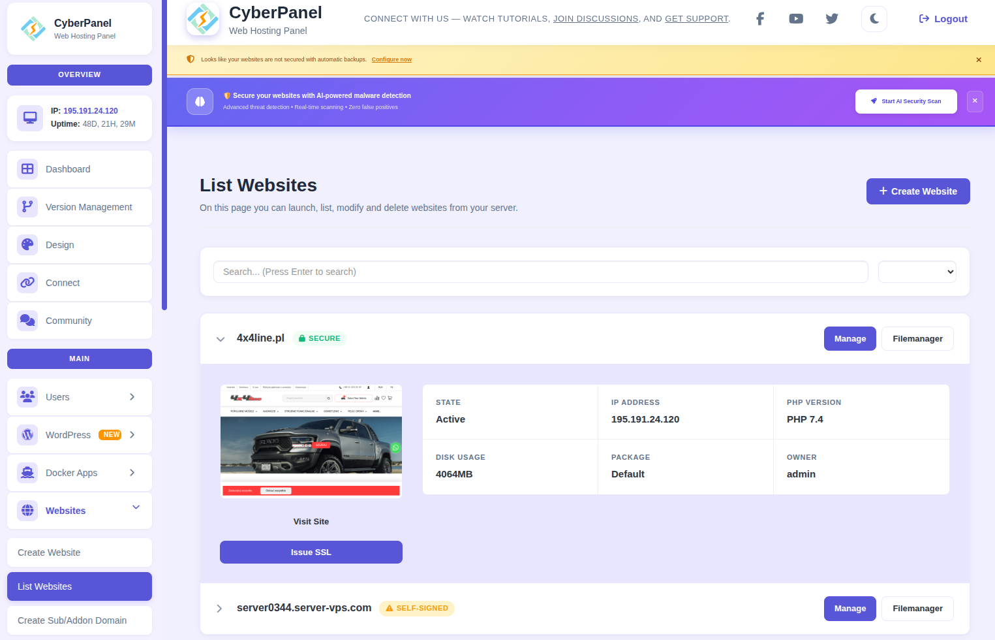Expand the WordPress menu chevron
The image size is (995, 640).
[132, 435]
